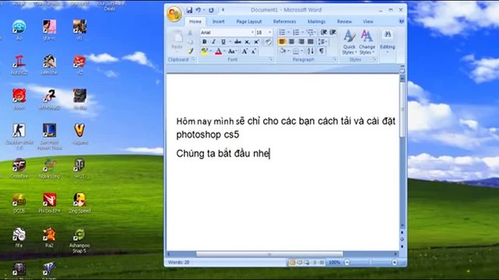Click zoom in plus button
The width and height of the screenshot is (499, 280).
coord(395,263)
